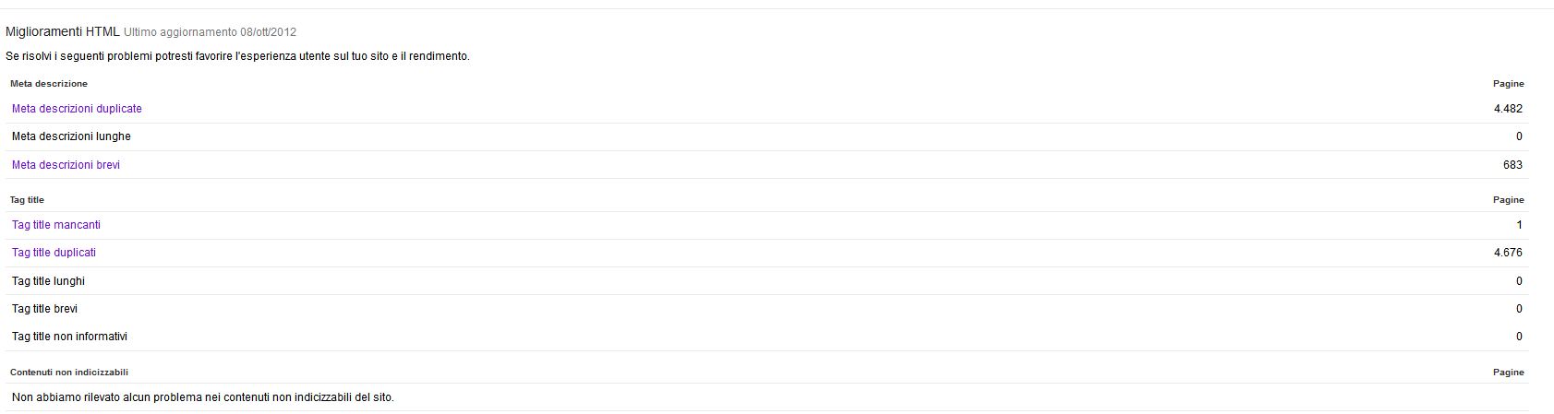Open the Meta descrizioni brevi link
Viewport: 1554px width, 414px height.
coord(66,165)
